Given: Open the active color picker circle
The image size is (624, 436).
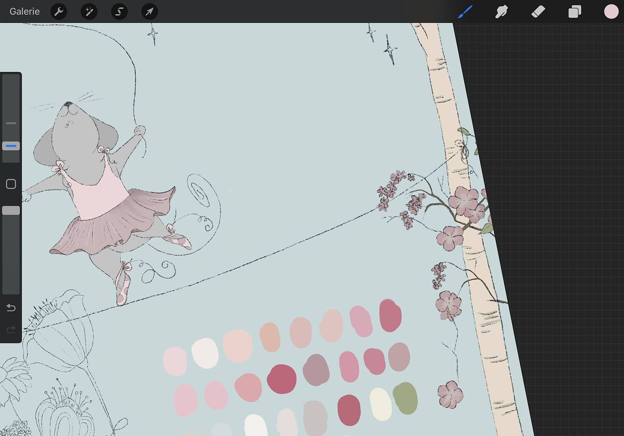Looking at the screenshot, I should coord(611,11).
